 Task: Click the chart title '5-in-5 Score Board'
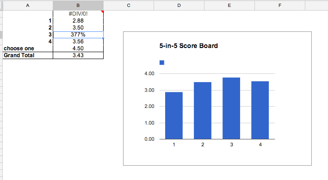(x=188, y=46)
